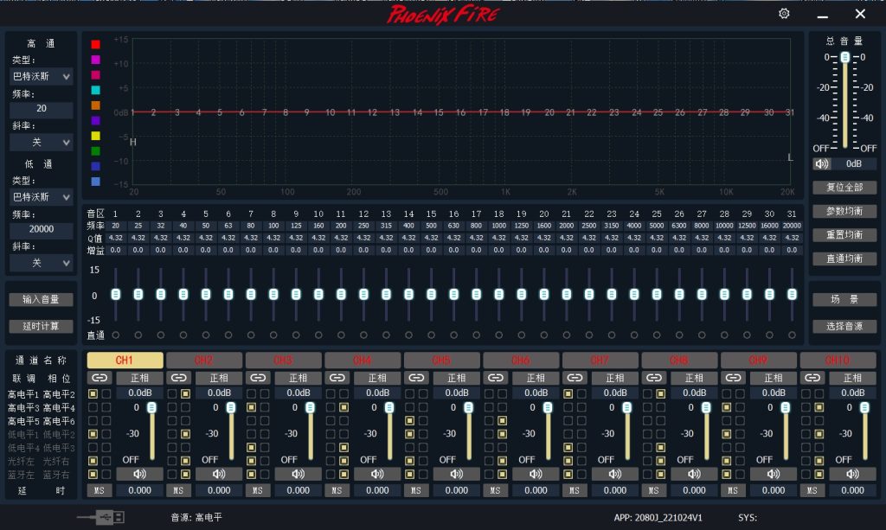Uncheck CH4 高电平4 input checkbox
The width and height of the screenshot is (886, 530).
click(343, 407)
